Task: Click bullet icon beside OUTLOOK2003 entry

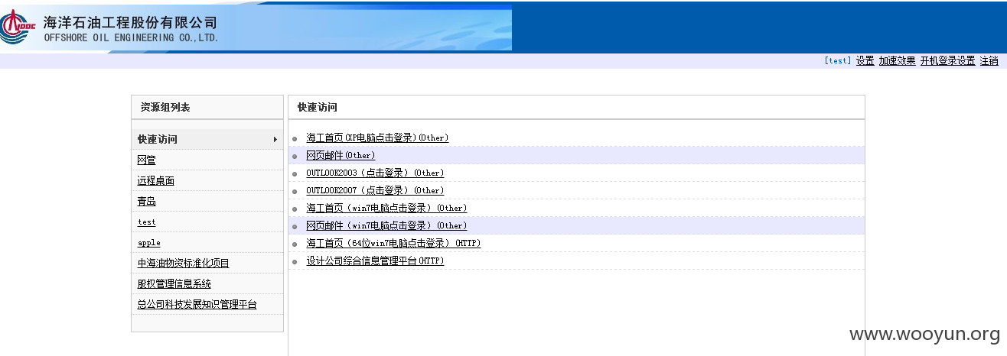Action: (x=295, y=173)
